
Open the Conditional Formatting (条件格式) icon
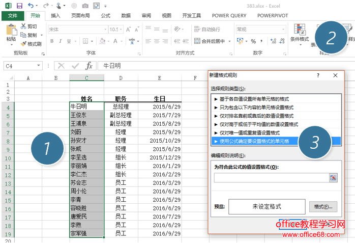(x=299, y=31)
